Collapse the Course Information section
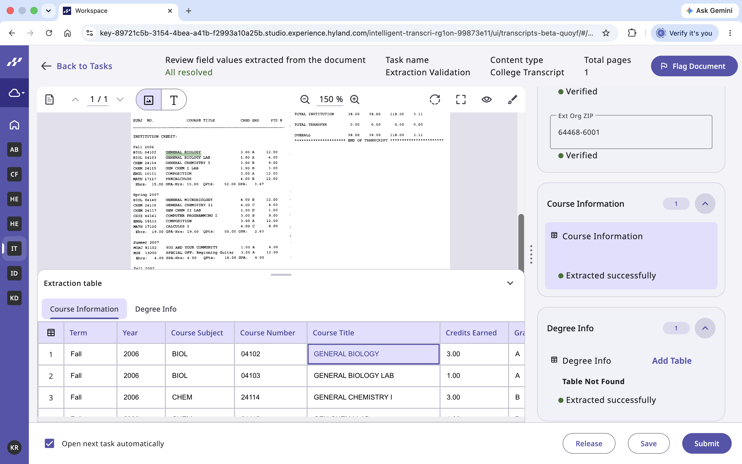The image size is (742, 464). click(x=705, y=204)
